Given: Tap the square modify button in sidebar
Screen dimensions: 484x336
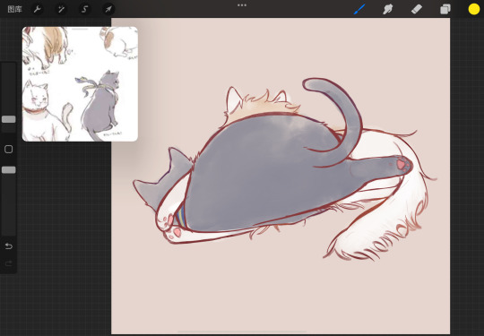Looking at the screenshot, I should (x=9, y=150).
